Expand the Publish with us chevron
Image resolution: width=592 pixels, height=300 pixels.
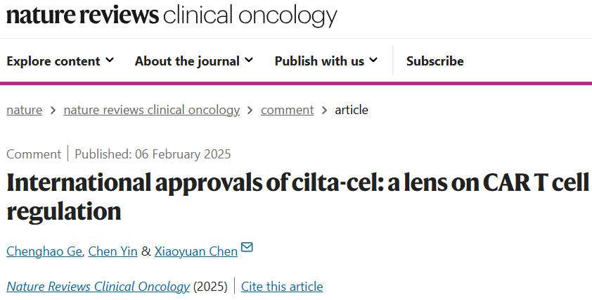pos(373,61)
